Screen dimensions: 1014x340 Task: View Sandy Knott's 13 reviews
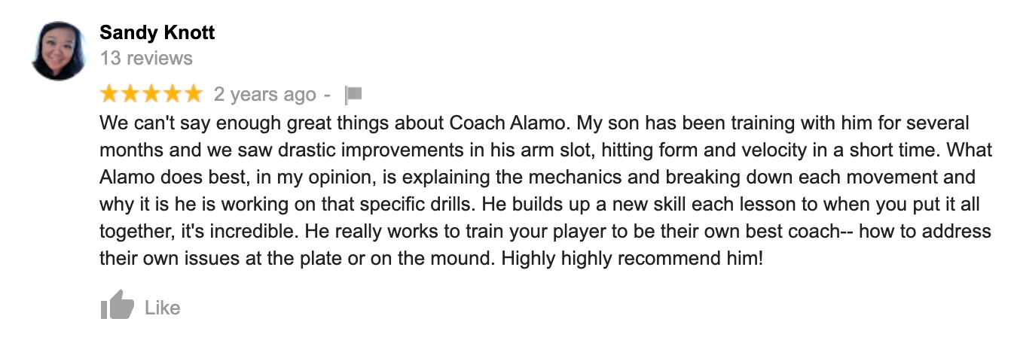[x=146, y=58]
